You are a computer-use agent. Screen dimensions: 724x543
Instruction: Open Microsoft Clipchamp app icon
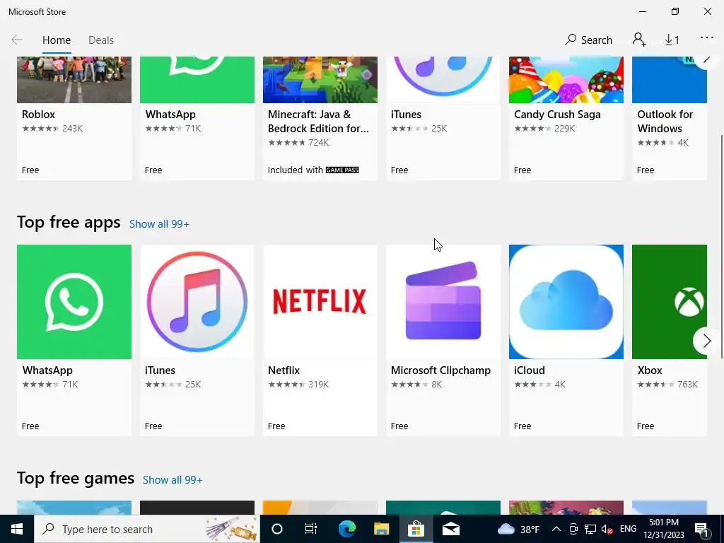click(443, 302)
